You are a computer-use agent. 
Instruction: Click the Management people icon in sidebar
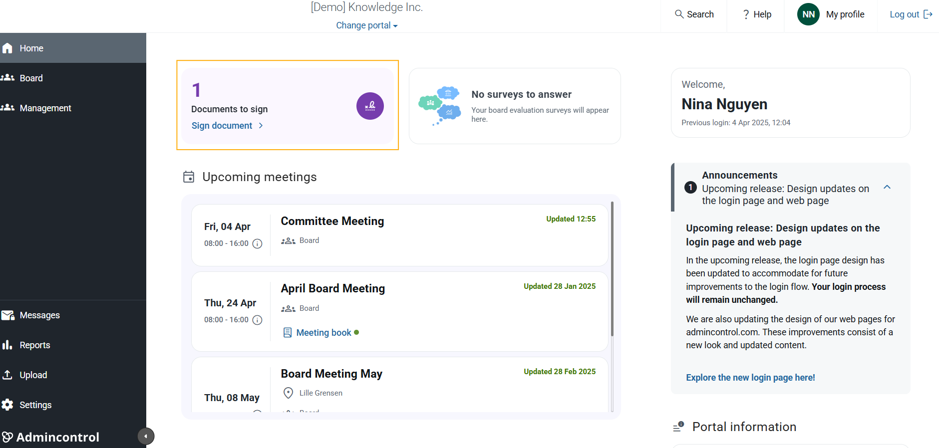(x=7, y=108)
